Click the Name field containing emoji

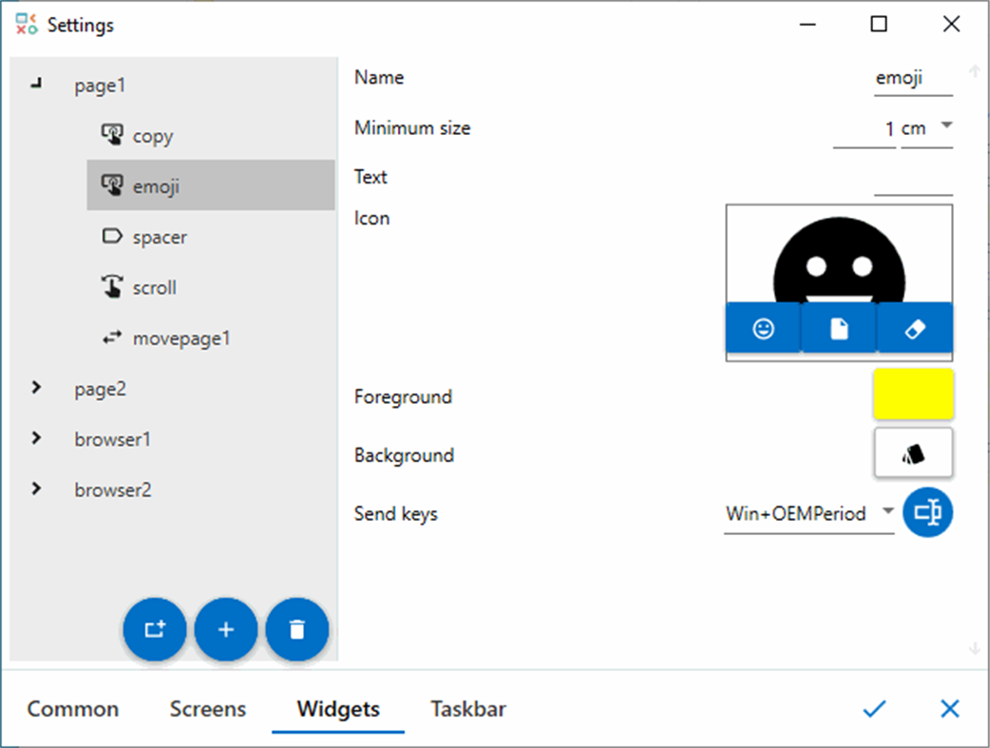point(910,77)
